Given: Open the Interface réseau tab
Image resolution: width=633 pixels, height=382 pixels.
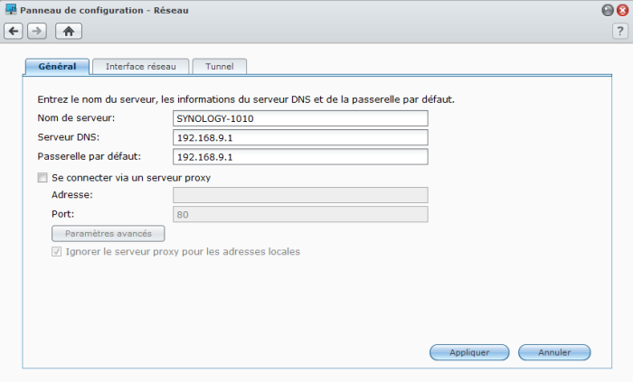Looking at the screenshot, I should [140, 67].
